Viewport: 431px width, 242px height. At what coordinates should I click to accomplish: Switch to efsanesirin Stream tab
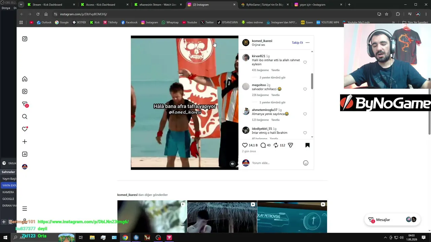(x=158, y=5)
